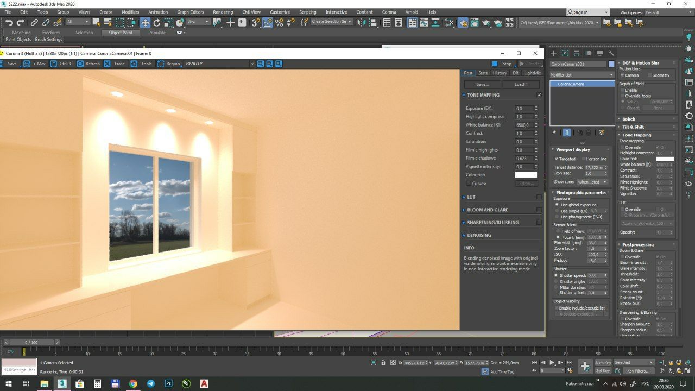Switch to the Stats tab in VFB

tap(483, 73)
